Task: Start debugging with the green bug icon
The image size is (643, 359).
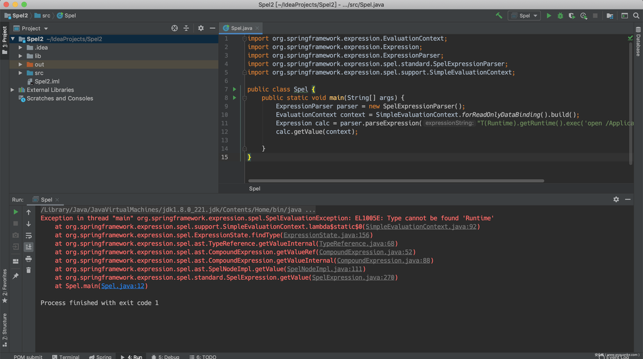Action: coord(560,16)
